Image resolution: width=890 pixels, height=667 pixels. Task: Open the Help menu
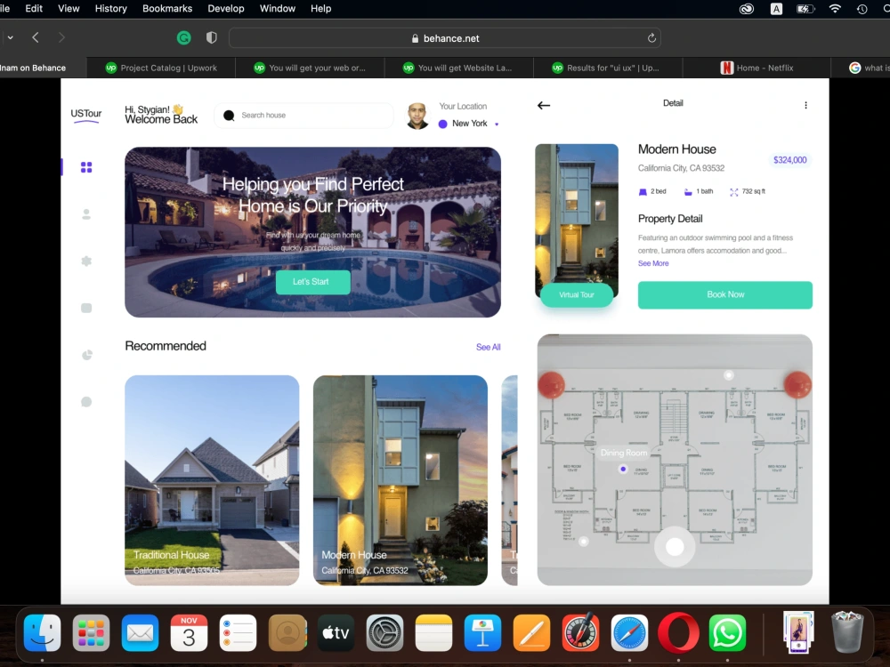point(320,9)
